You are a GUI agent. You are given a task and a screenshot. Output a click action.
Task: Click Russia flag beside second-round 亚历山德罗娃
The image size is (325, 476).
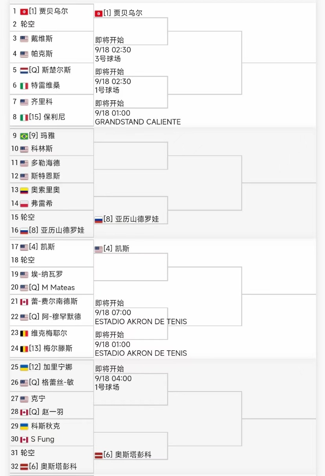point(99,220)
